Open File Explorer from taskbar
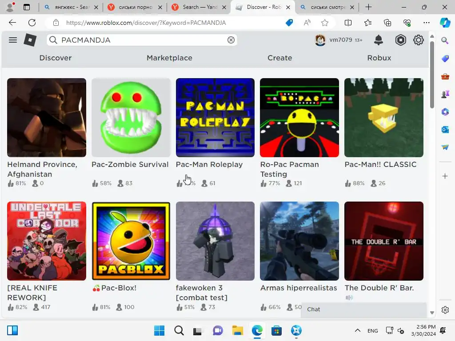The image size is (455, 341). pos(237,330)
